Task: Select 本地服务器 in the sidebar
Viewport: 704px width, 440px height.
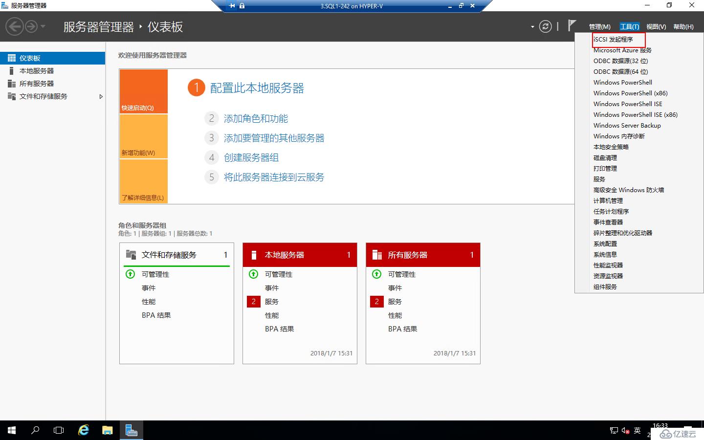Action: [x=52, y=71]
